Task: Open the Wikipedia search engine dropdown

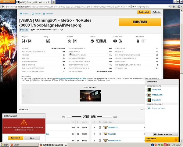Action: (x=134, y=7)
